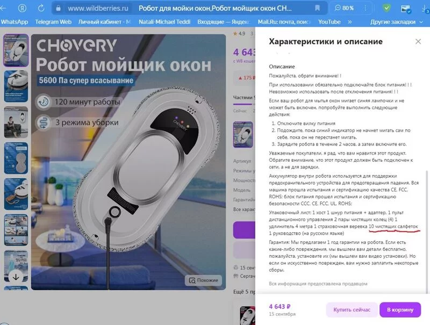
Task: Select the second product thumbnail
Action: [x=16, y=86]
